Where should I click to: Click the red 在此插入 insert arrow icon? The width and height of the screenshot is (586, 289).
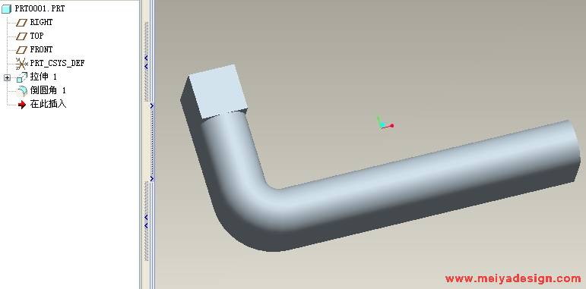22,105
